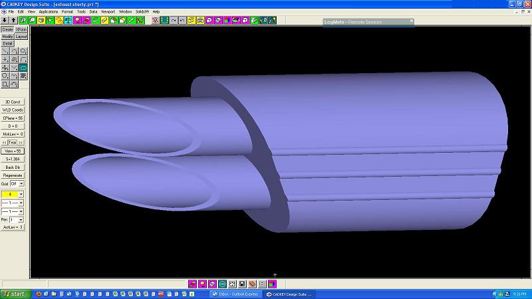Switch to the Create palette tab

tap(7, 29)
